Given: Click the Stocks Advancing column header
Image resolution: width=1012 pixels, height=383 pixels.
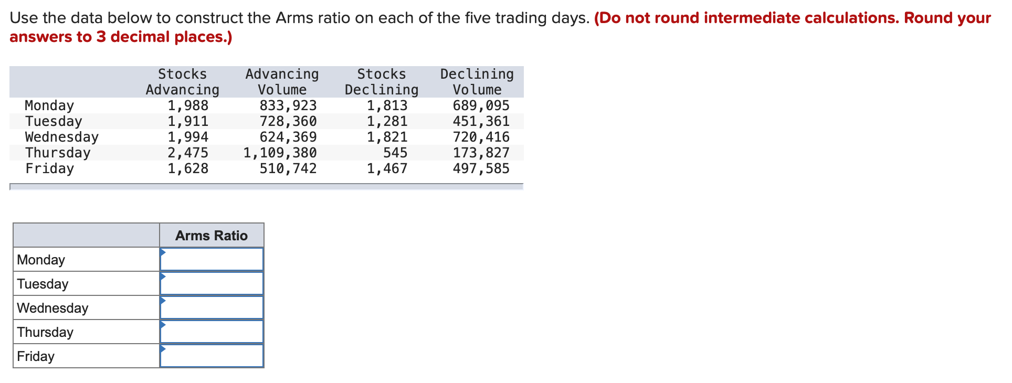Looking at the screenshot, I should (x=182, y=81).
